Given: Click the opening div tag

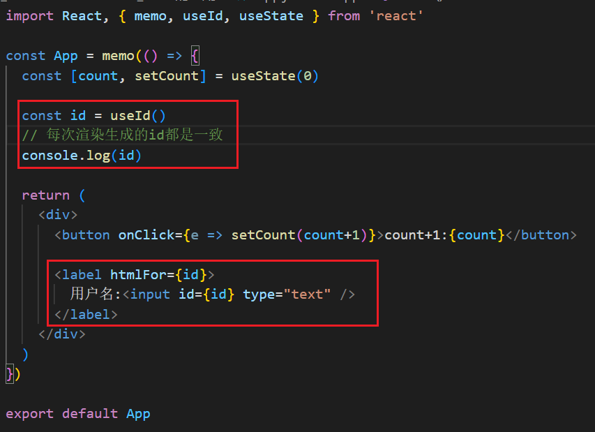Looking at the screenshot, I should pos(58,215).
